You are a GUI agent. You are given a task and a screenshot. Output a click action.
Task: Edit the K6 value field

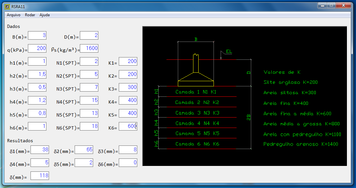point(128,126)
